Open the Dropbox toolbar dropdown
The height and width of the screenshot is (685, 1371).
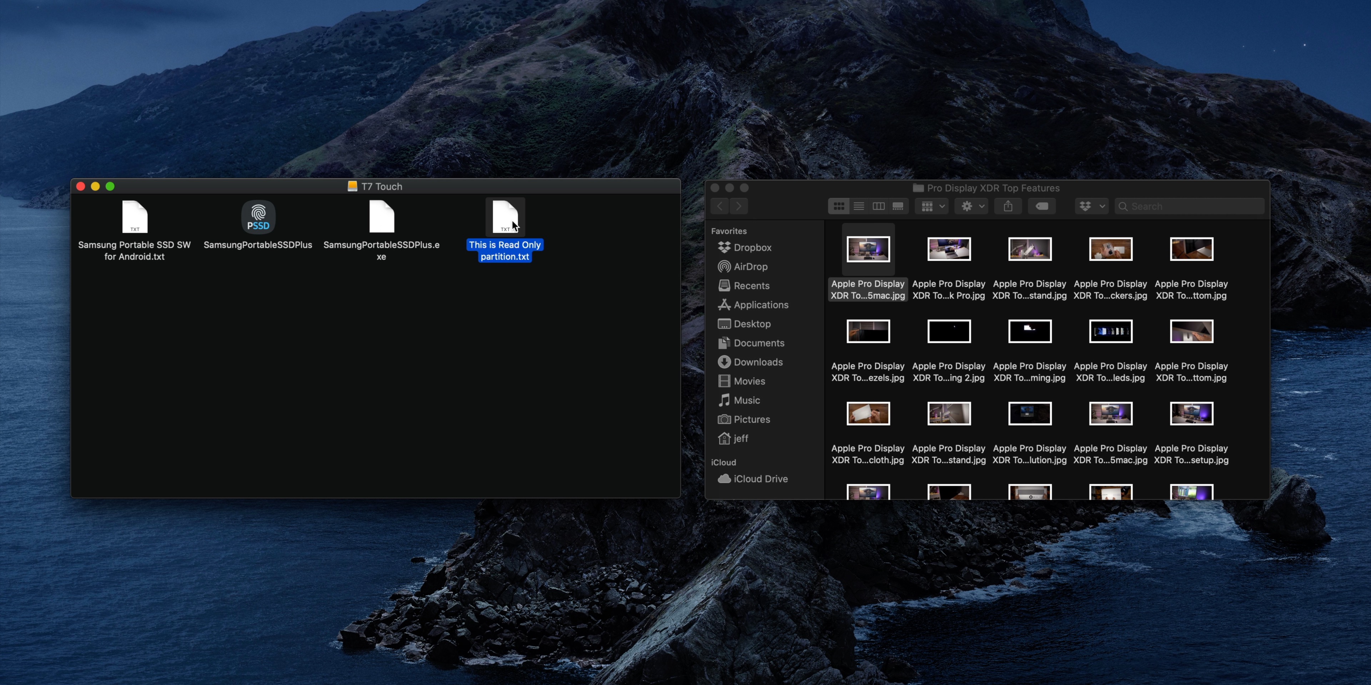1091,206
